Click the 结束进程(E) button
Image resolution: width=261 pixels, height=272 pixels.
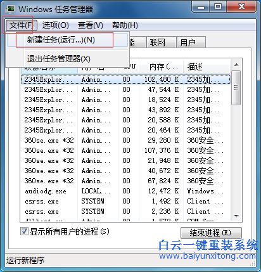[211, 233]
